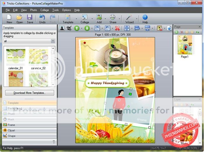Open the Edit menu
Image resolution: width=204 pixels, height=152 pixels.
pos(15,10)
